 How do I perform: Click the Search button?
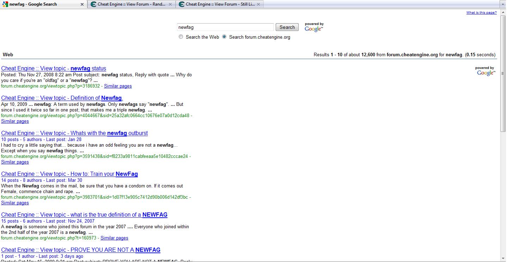click(x=287, y=27)
